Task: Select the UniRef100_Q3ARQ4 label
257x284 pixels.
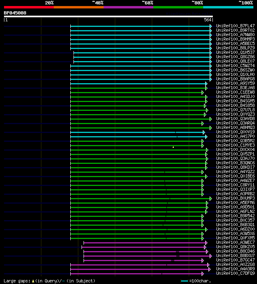Action: pos(235,123)
